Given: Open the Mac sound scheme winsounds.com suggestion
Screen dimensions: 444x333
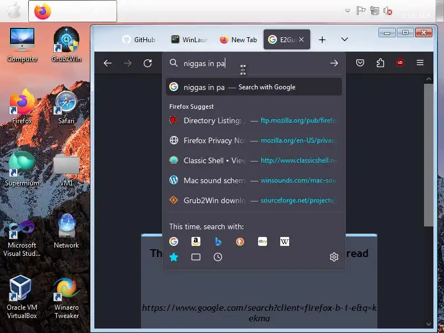Looking at the screenshot, I should (x=254, y=180).
